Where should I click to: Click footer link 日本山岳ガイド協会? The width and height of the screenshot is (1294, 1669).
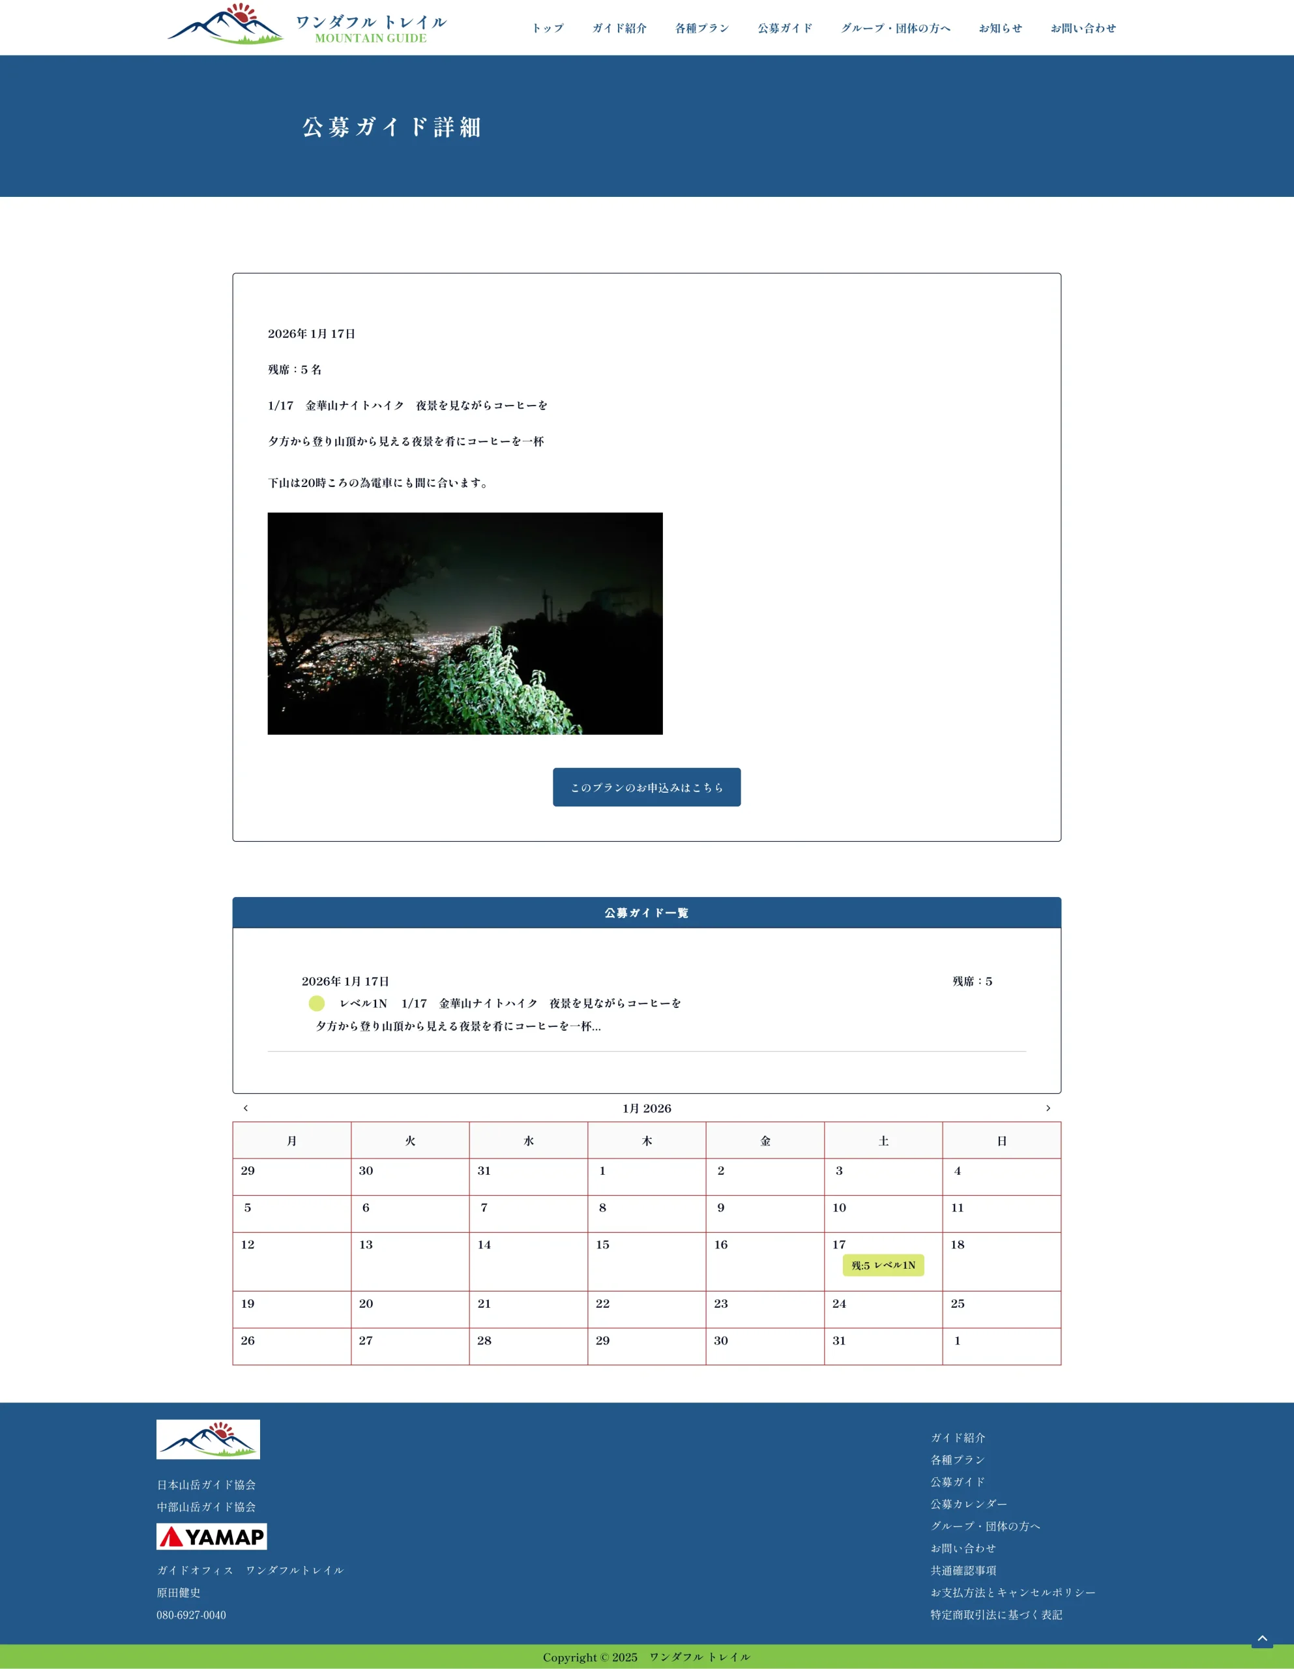pyautogui.click(x=207, y=1485)
